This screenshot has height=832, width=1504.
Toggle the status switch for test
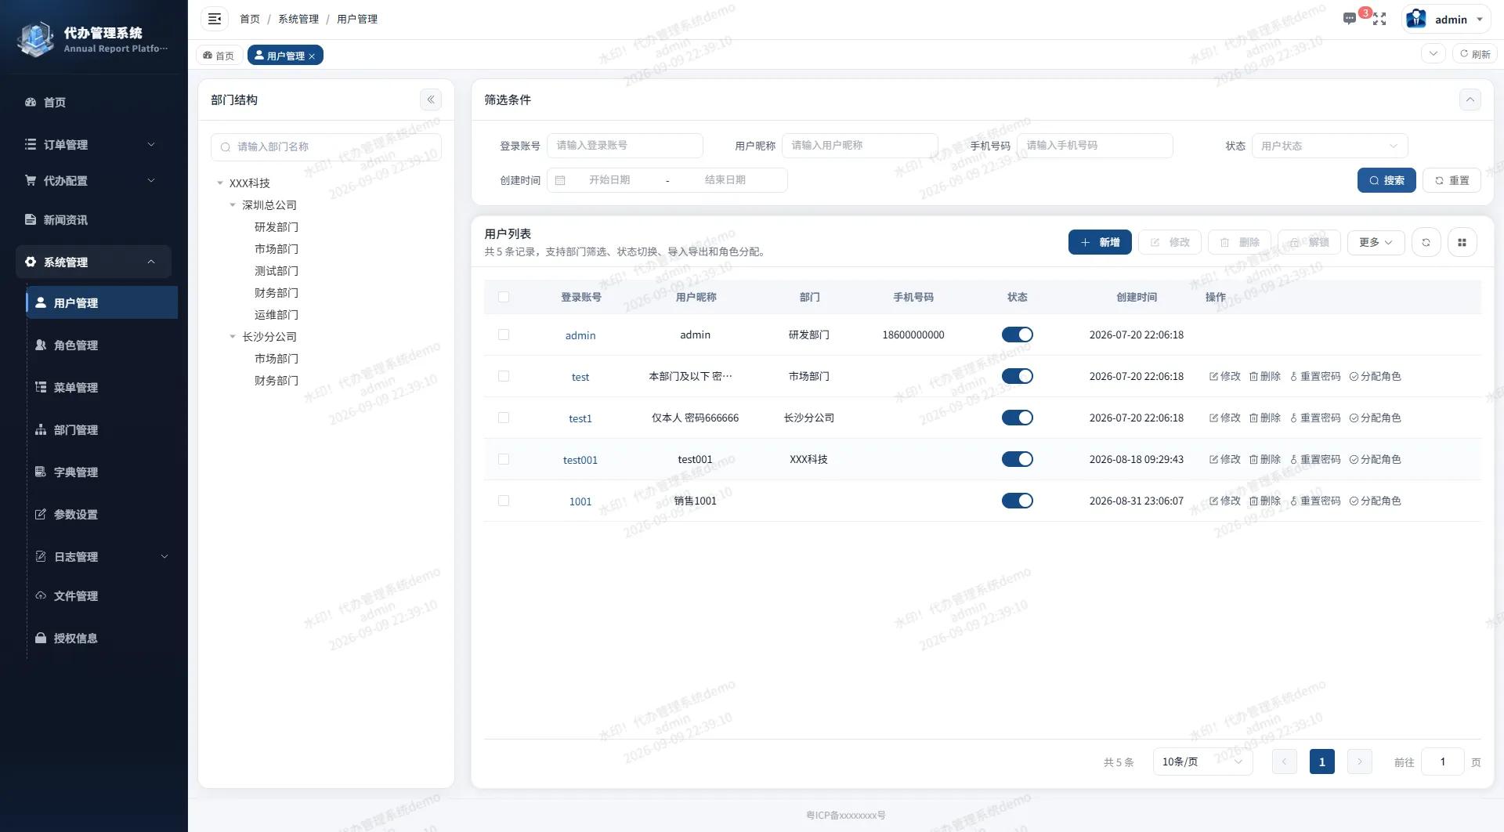(x=1018, y=376)
